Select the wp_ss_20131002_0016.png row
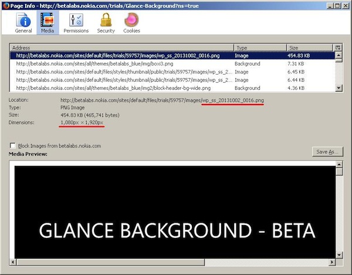This screenshot has height=275, width=352. (x=172, y=56)
